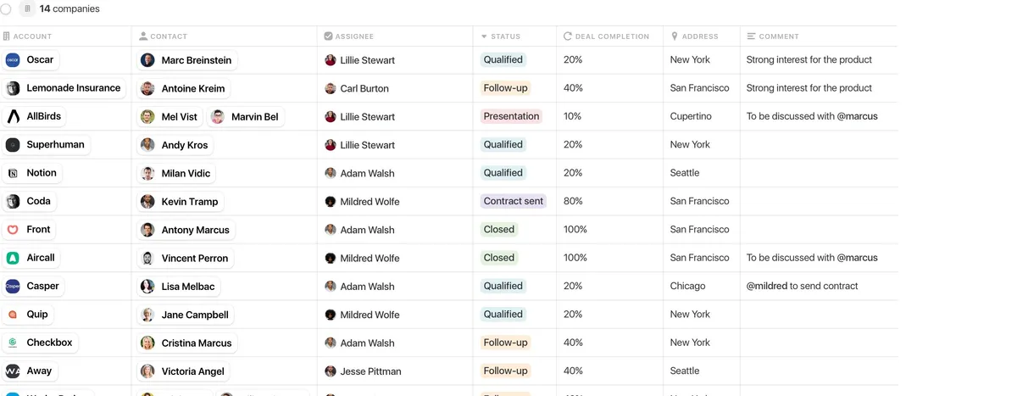Screen dimensions: 1017x396
Task: Click the green Aircall logo icon
Action: click(x=13, y=258)
